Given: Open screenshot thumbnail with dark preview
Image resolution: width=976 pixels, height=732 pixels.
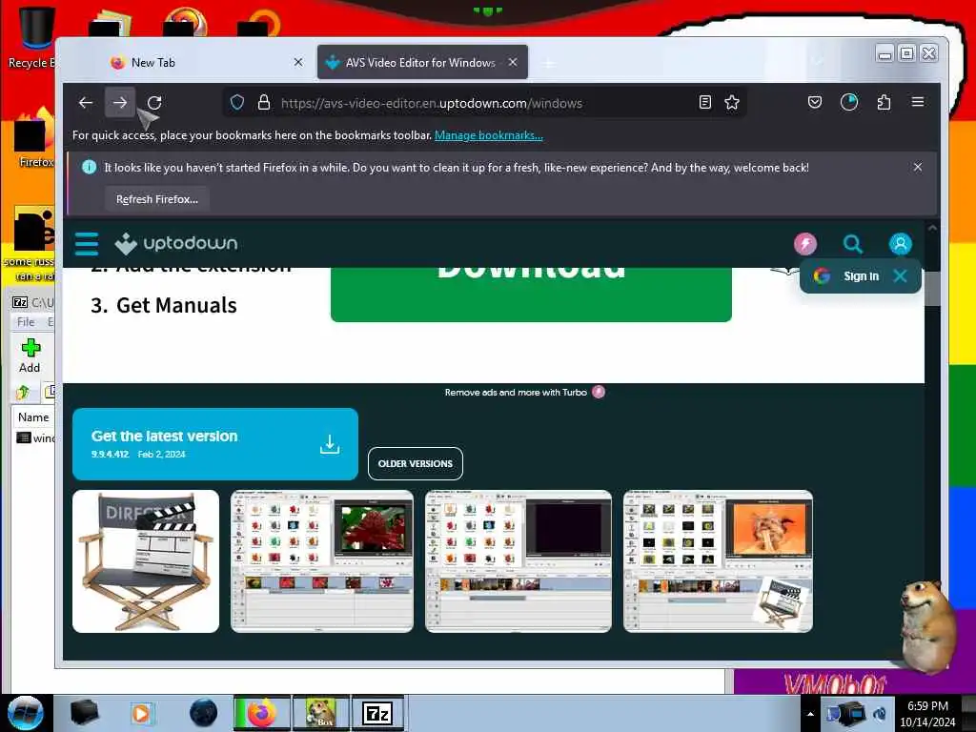Looking at the screenshot, I should point(518,561).
